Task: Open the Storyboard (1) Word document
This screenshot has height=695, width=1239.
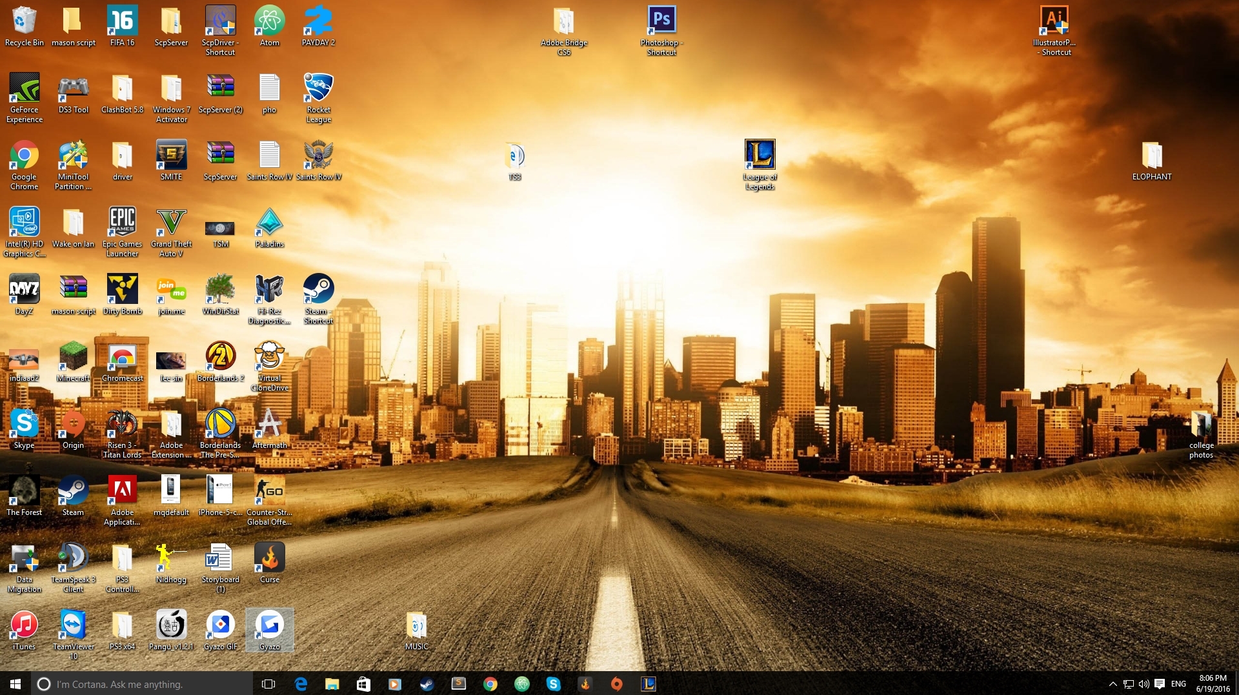Action: pyautogui.click(x=220, y=568)
